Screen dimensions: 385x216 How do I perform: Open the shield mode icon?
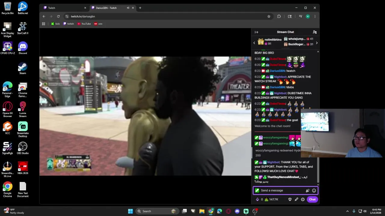(x=290, y=199)
